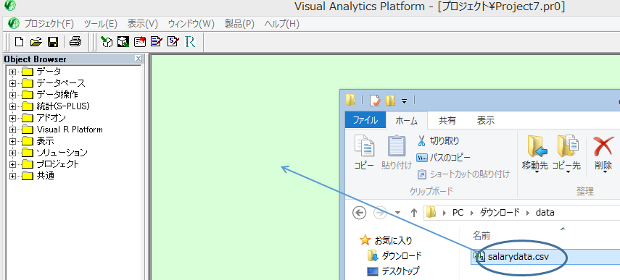Create a new project with blank page icon
The height and width of the screenshot is (280, 620).
[x=19, y=41]
